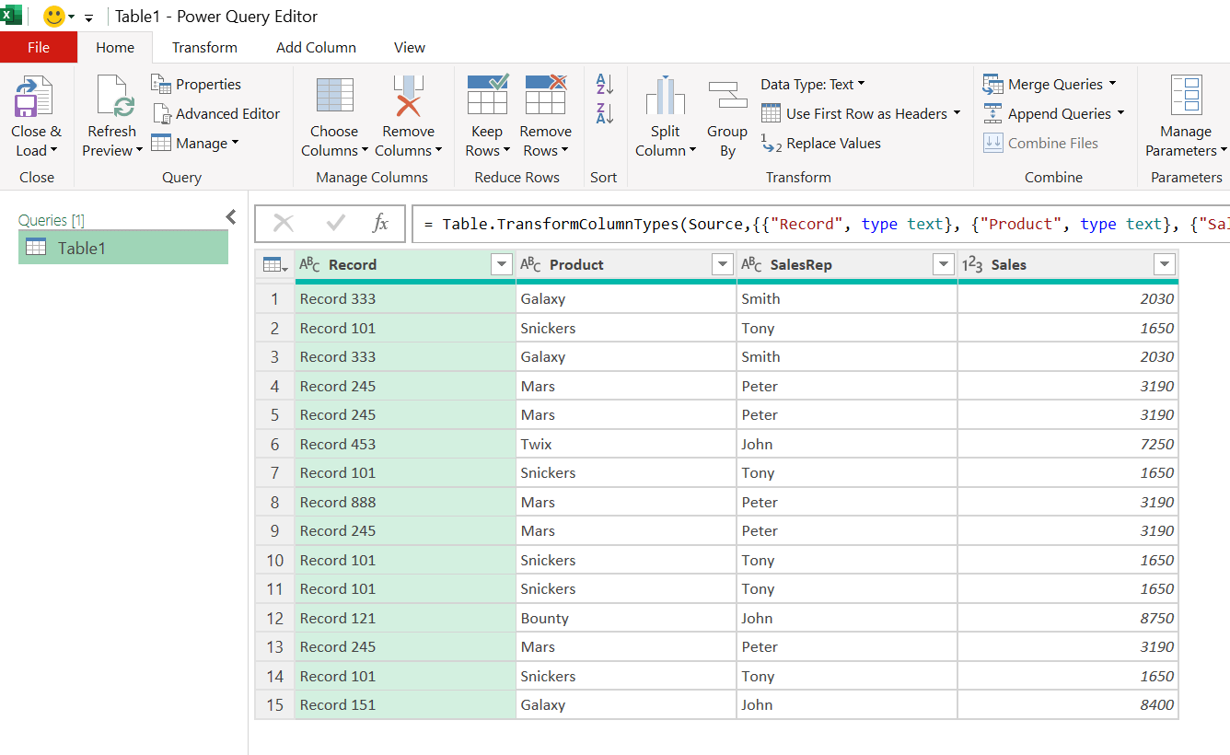Click the ABC type icon of Record column

point(310,265)
